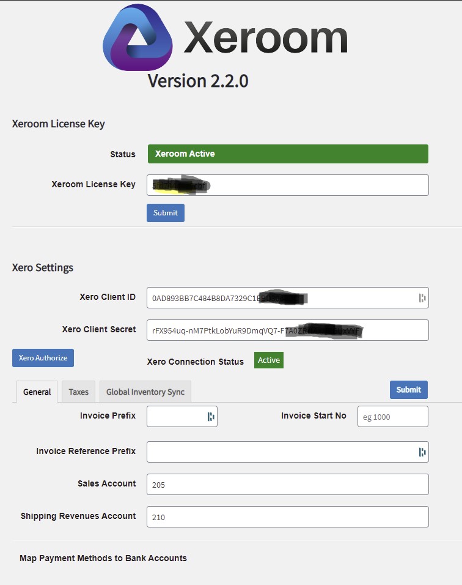Viewport: 462px width, 585px height.
Task: Click the Xeroom wordmark title
Action: click(266, 37)
